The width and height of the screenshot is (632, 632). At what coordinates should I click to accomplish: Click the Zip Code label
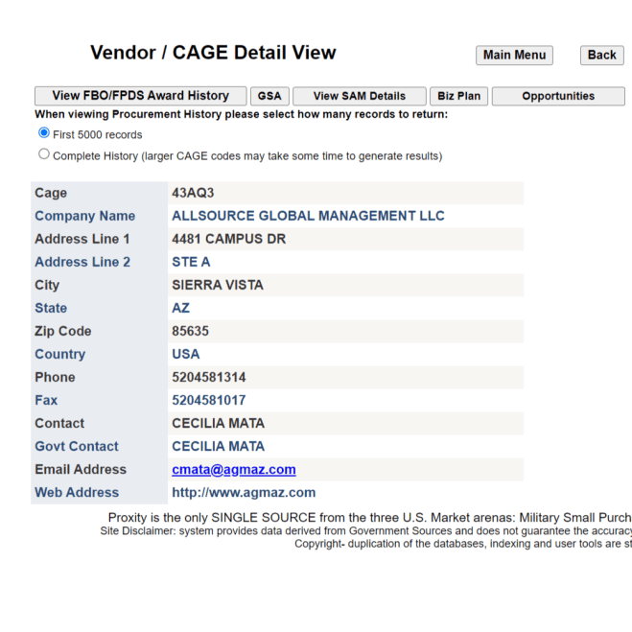(x=63, y=331)
